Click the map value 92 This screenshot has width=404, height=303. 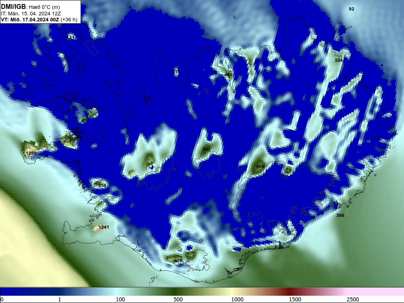click(351, 9)
